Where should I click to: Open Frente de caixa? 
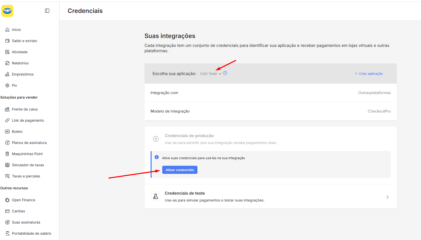tap(25, 109)
